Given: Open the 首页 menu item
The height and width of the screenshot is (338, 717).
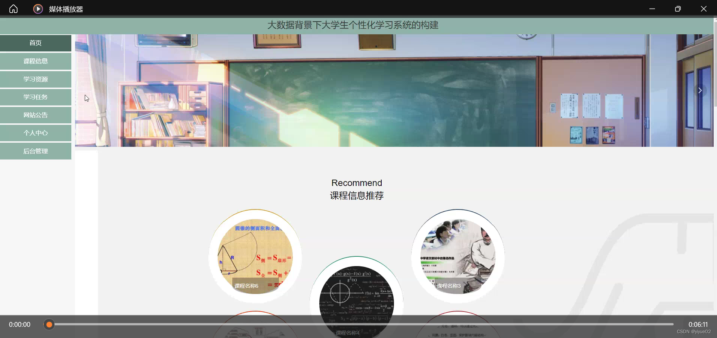Looking at the screenshot, I should (x=35, y=43).
